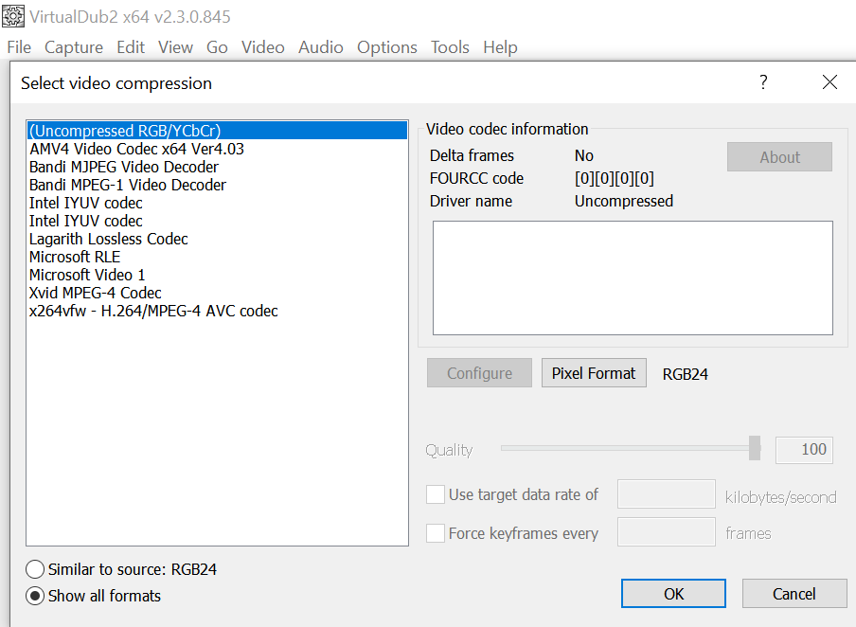Enable 'Force keyframes every' checkbox
The image size is (856, 627).
[436, 533]
